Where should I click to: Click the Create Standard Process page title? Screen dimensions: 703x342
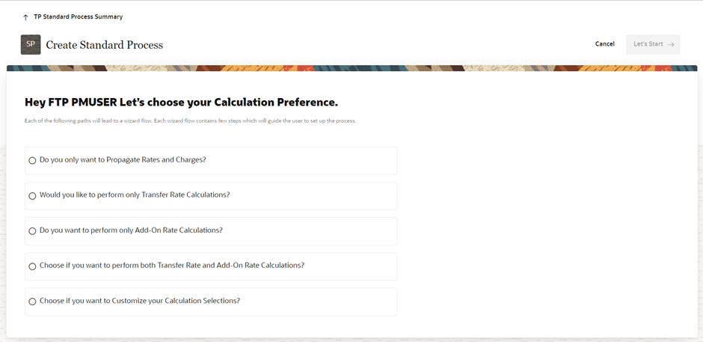point(104,45)
